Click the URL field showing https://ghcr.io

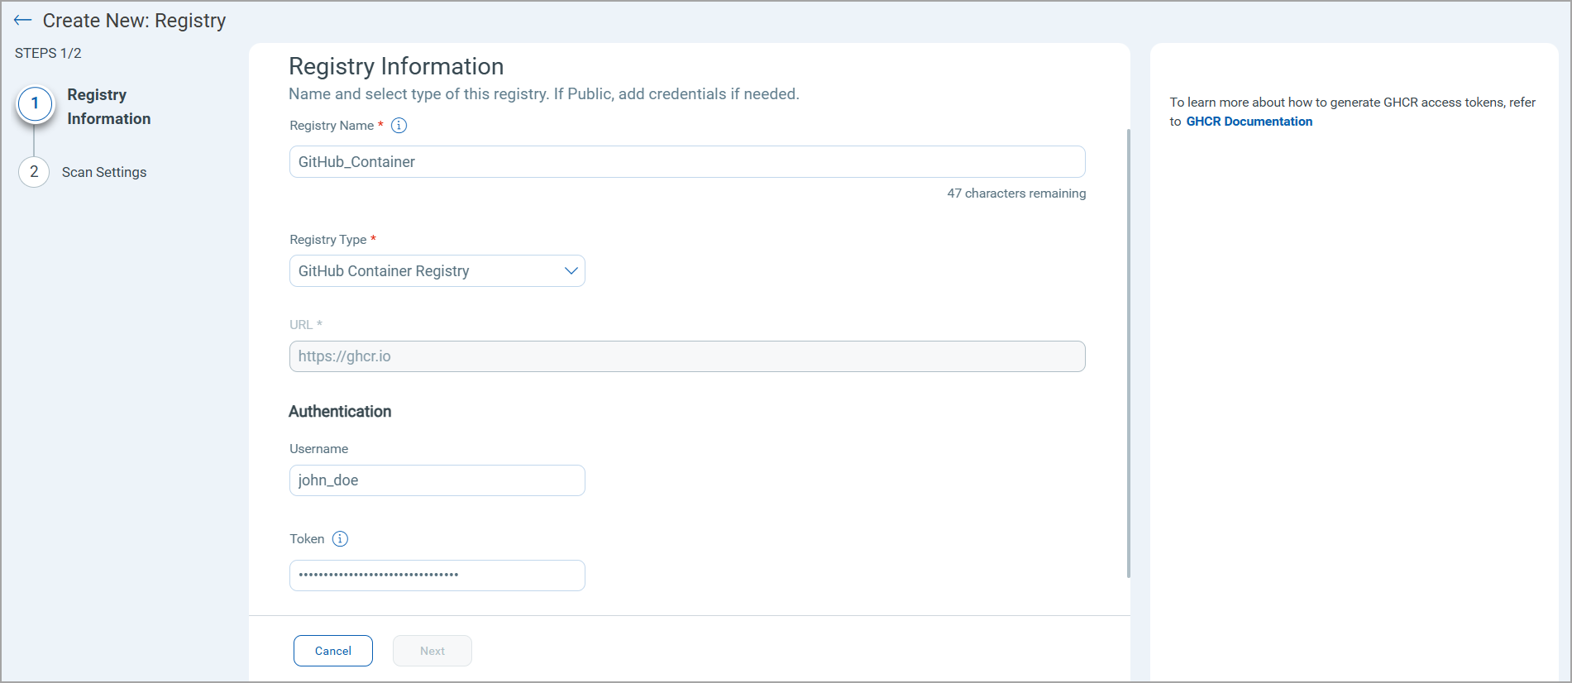(x=686, y=356)
